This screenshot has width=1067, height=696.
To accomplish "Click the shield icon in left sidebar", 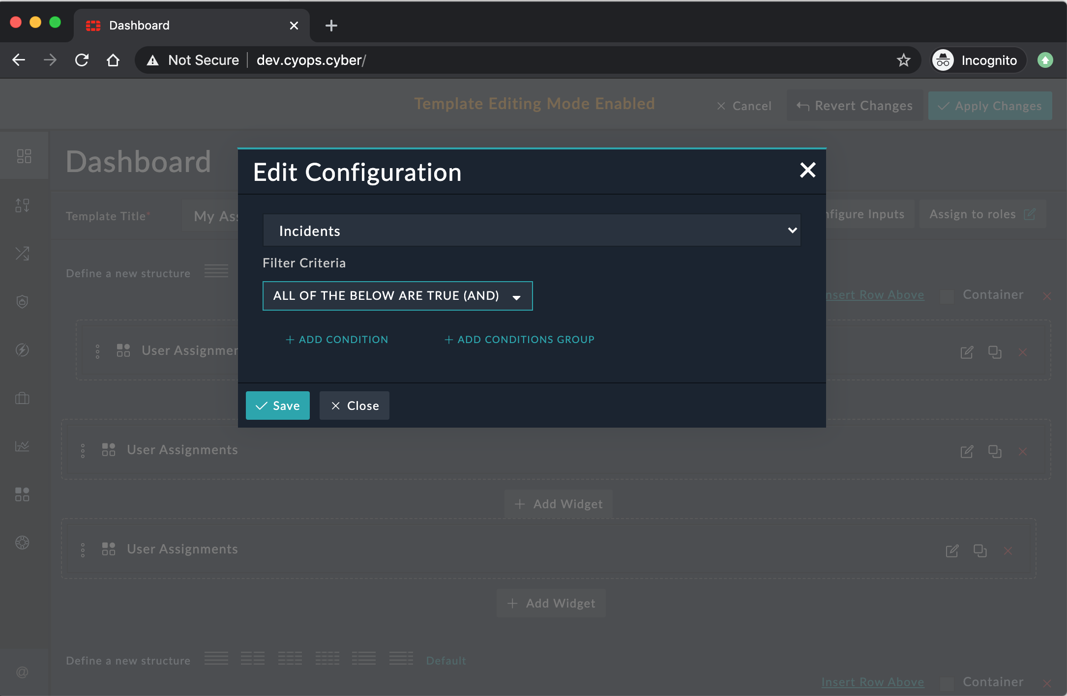I will point(22,301).
